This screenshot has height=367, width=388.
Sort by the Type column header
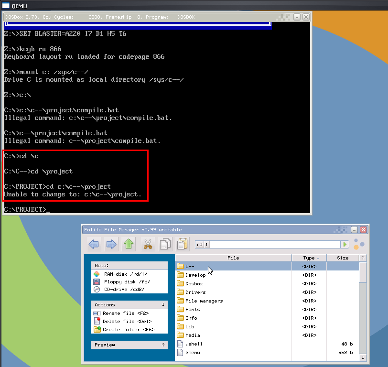tap(309, 258)
